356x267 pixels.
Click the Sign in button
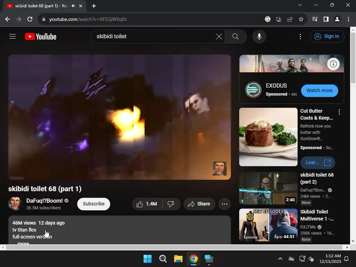pos(327,36)
